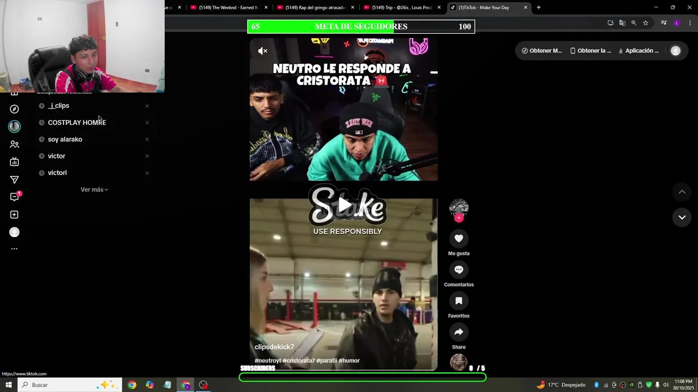Open Comentarios speech bubble icon
Viewport: 698px width, 392px height.
459,269
